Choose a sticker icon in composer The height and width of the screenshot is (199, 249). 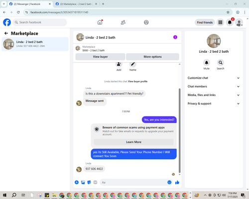89,183
